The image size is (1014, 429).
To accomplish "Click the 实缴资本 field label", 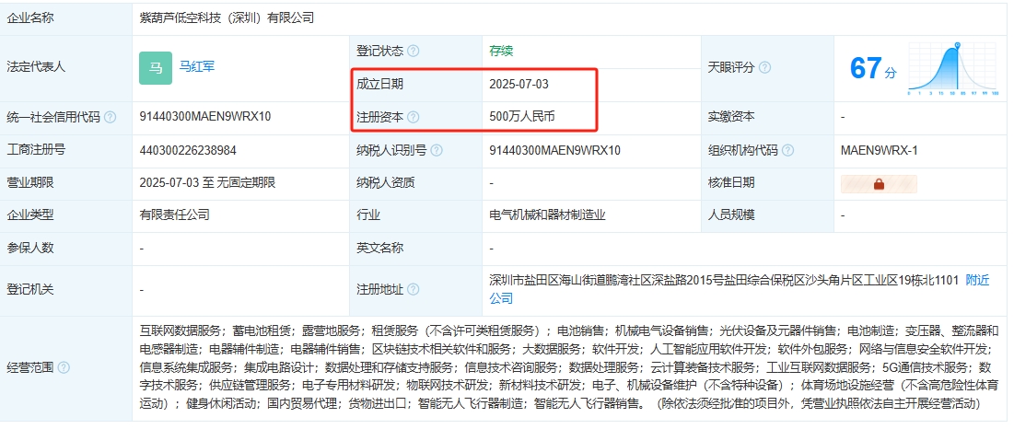I will tap(731, 117).
